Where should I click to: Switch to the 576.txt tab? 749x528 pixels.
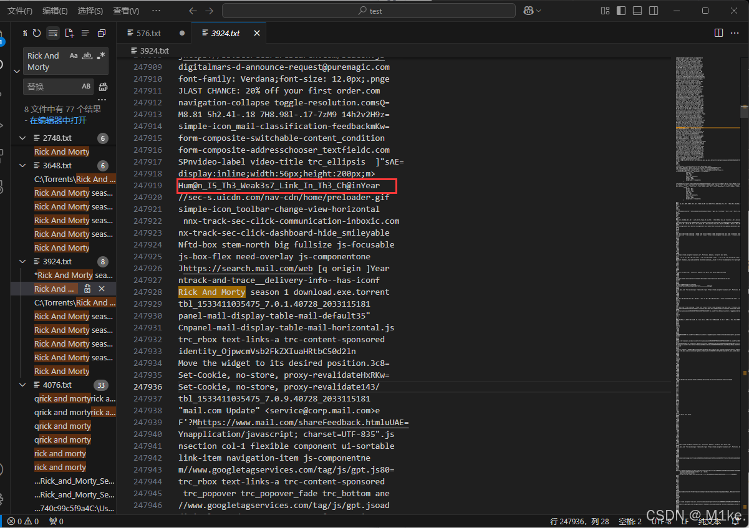(149, 33)
